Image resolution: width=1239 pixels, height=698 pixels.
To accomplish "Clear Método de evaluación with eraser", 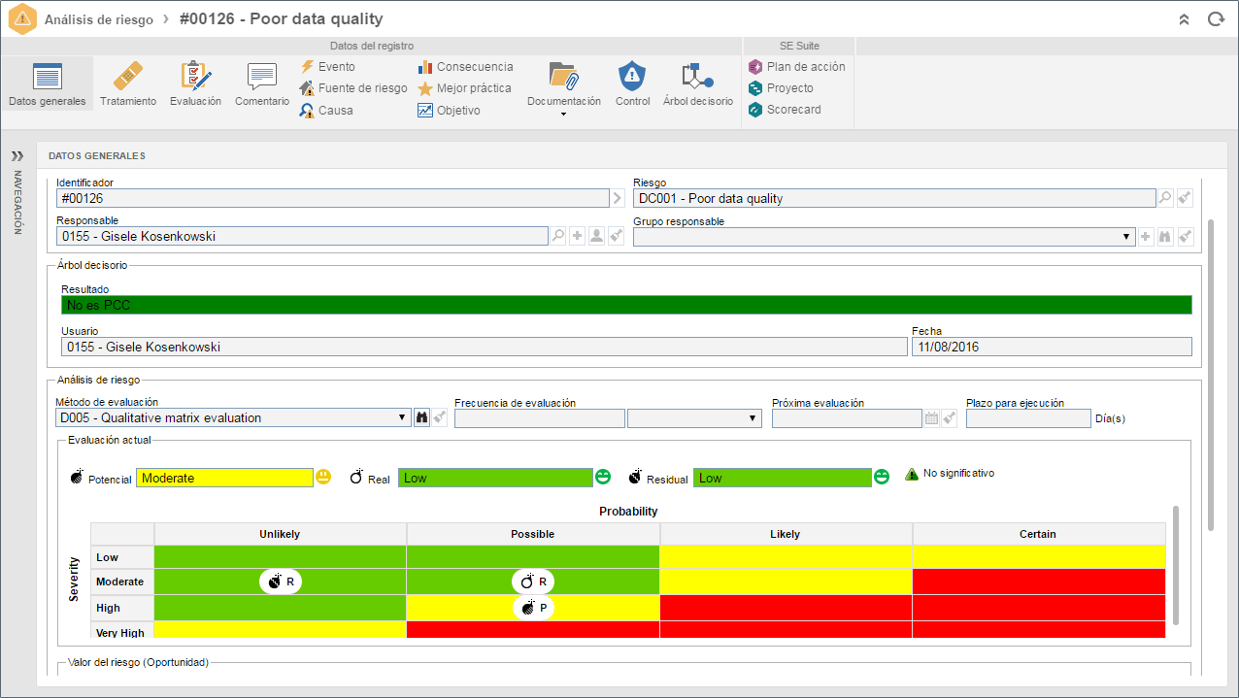I will pyautogui.click(x=440, y=417).
